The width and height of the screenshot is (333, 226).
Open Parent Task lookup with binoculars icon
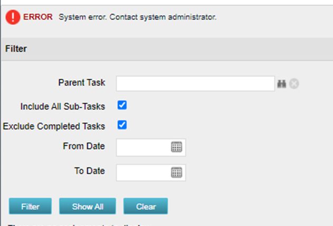pos(282,83)
